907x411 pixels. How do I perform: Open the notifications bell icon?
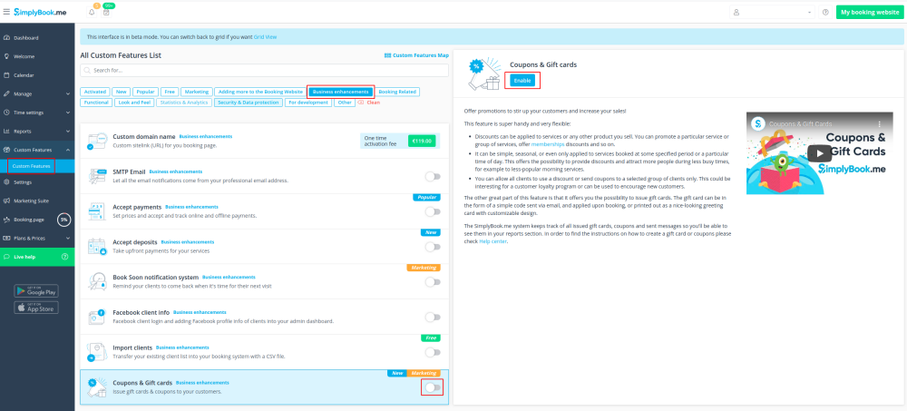(x=92, y=13)
